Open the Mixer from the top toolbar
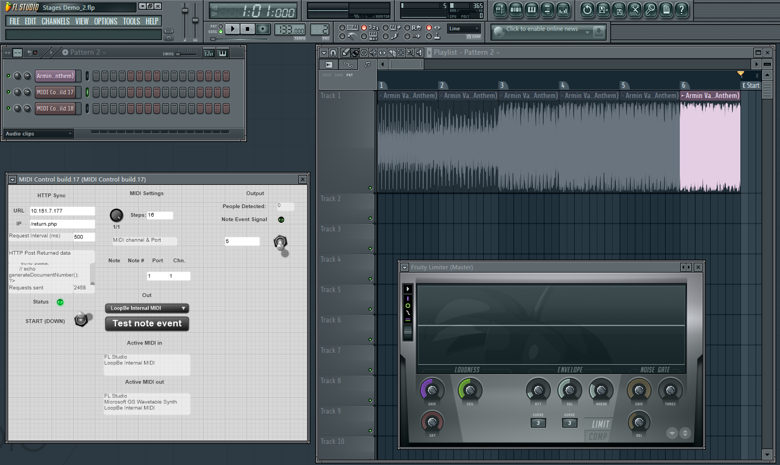Viewport: 780px width, 465px height. pos(563,9)
